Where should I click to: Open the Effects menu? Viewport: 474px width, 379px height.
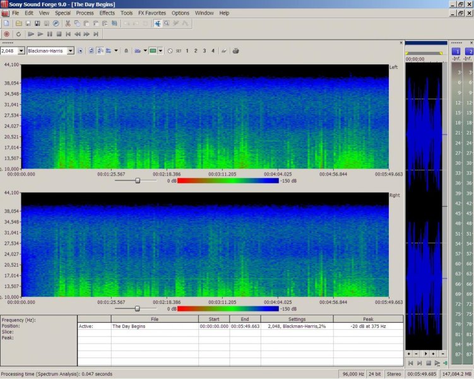107,13
